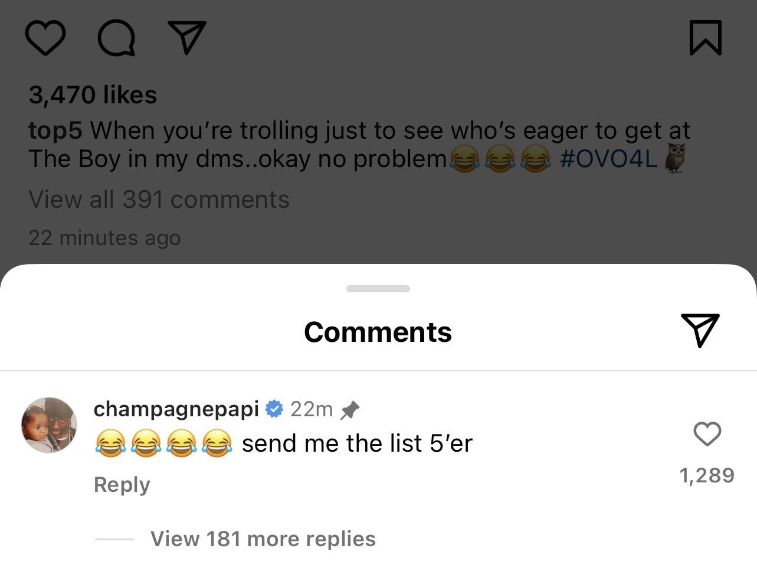Grab the comments sheet drag handle
Screen dimensions: 757x581
tap(378, 289)
